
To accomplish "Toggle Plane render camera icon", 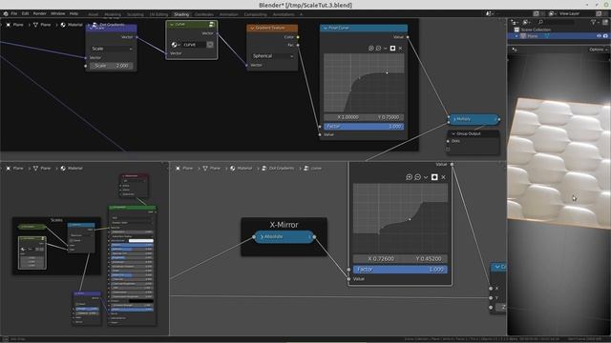I will tap(605, 36).
